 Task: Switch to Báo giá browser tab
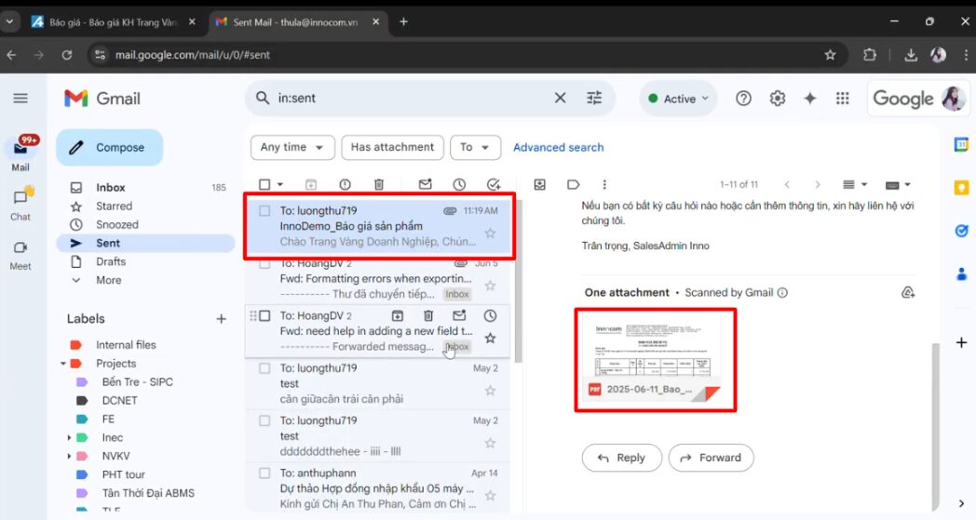click(x=114, y=21)
